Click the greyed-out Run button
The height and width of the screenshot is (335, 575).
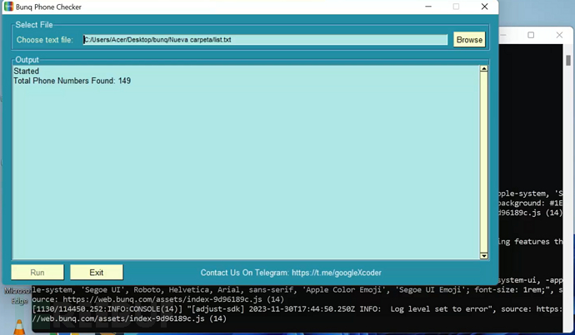coord(37,273)
